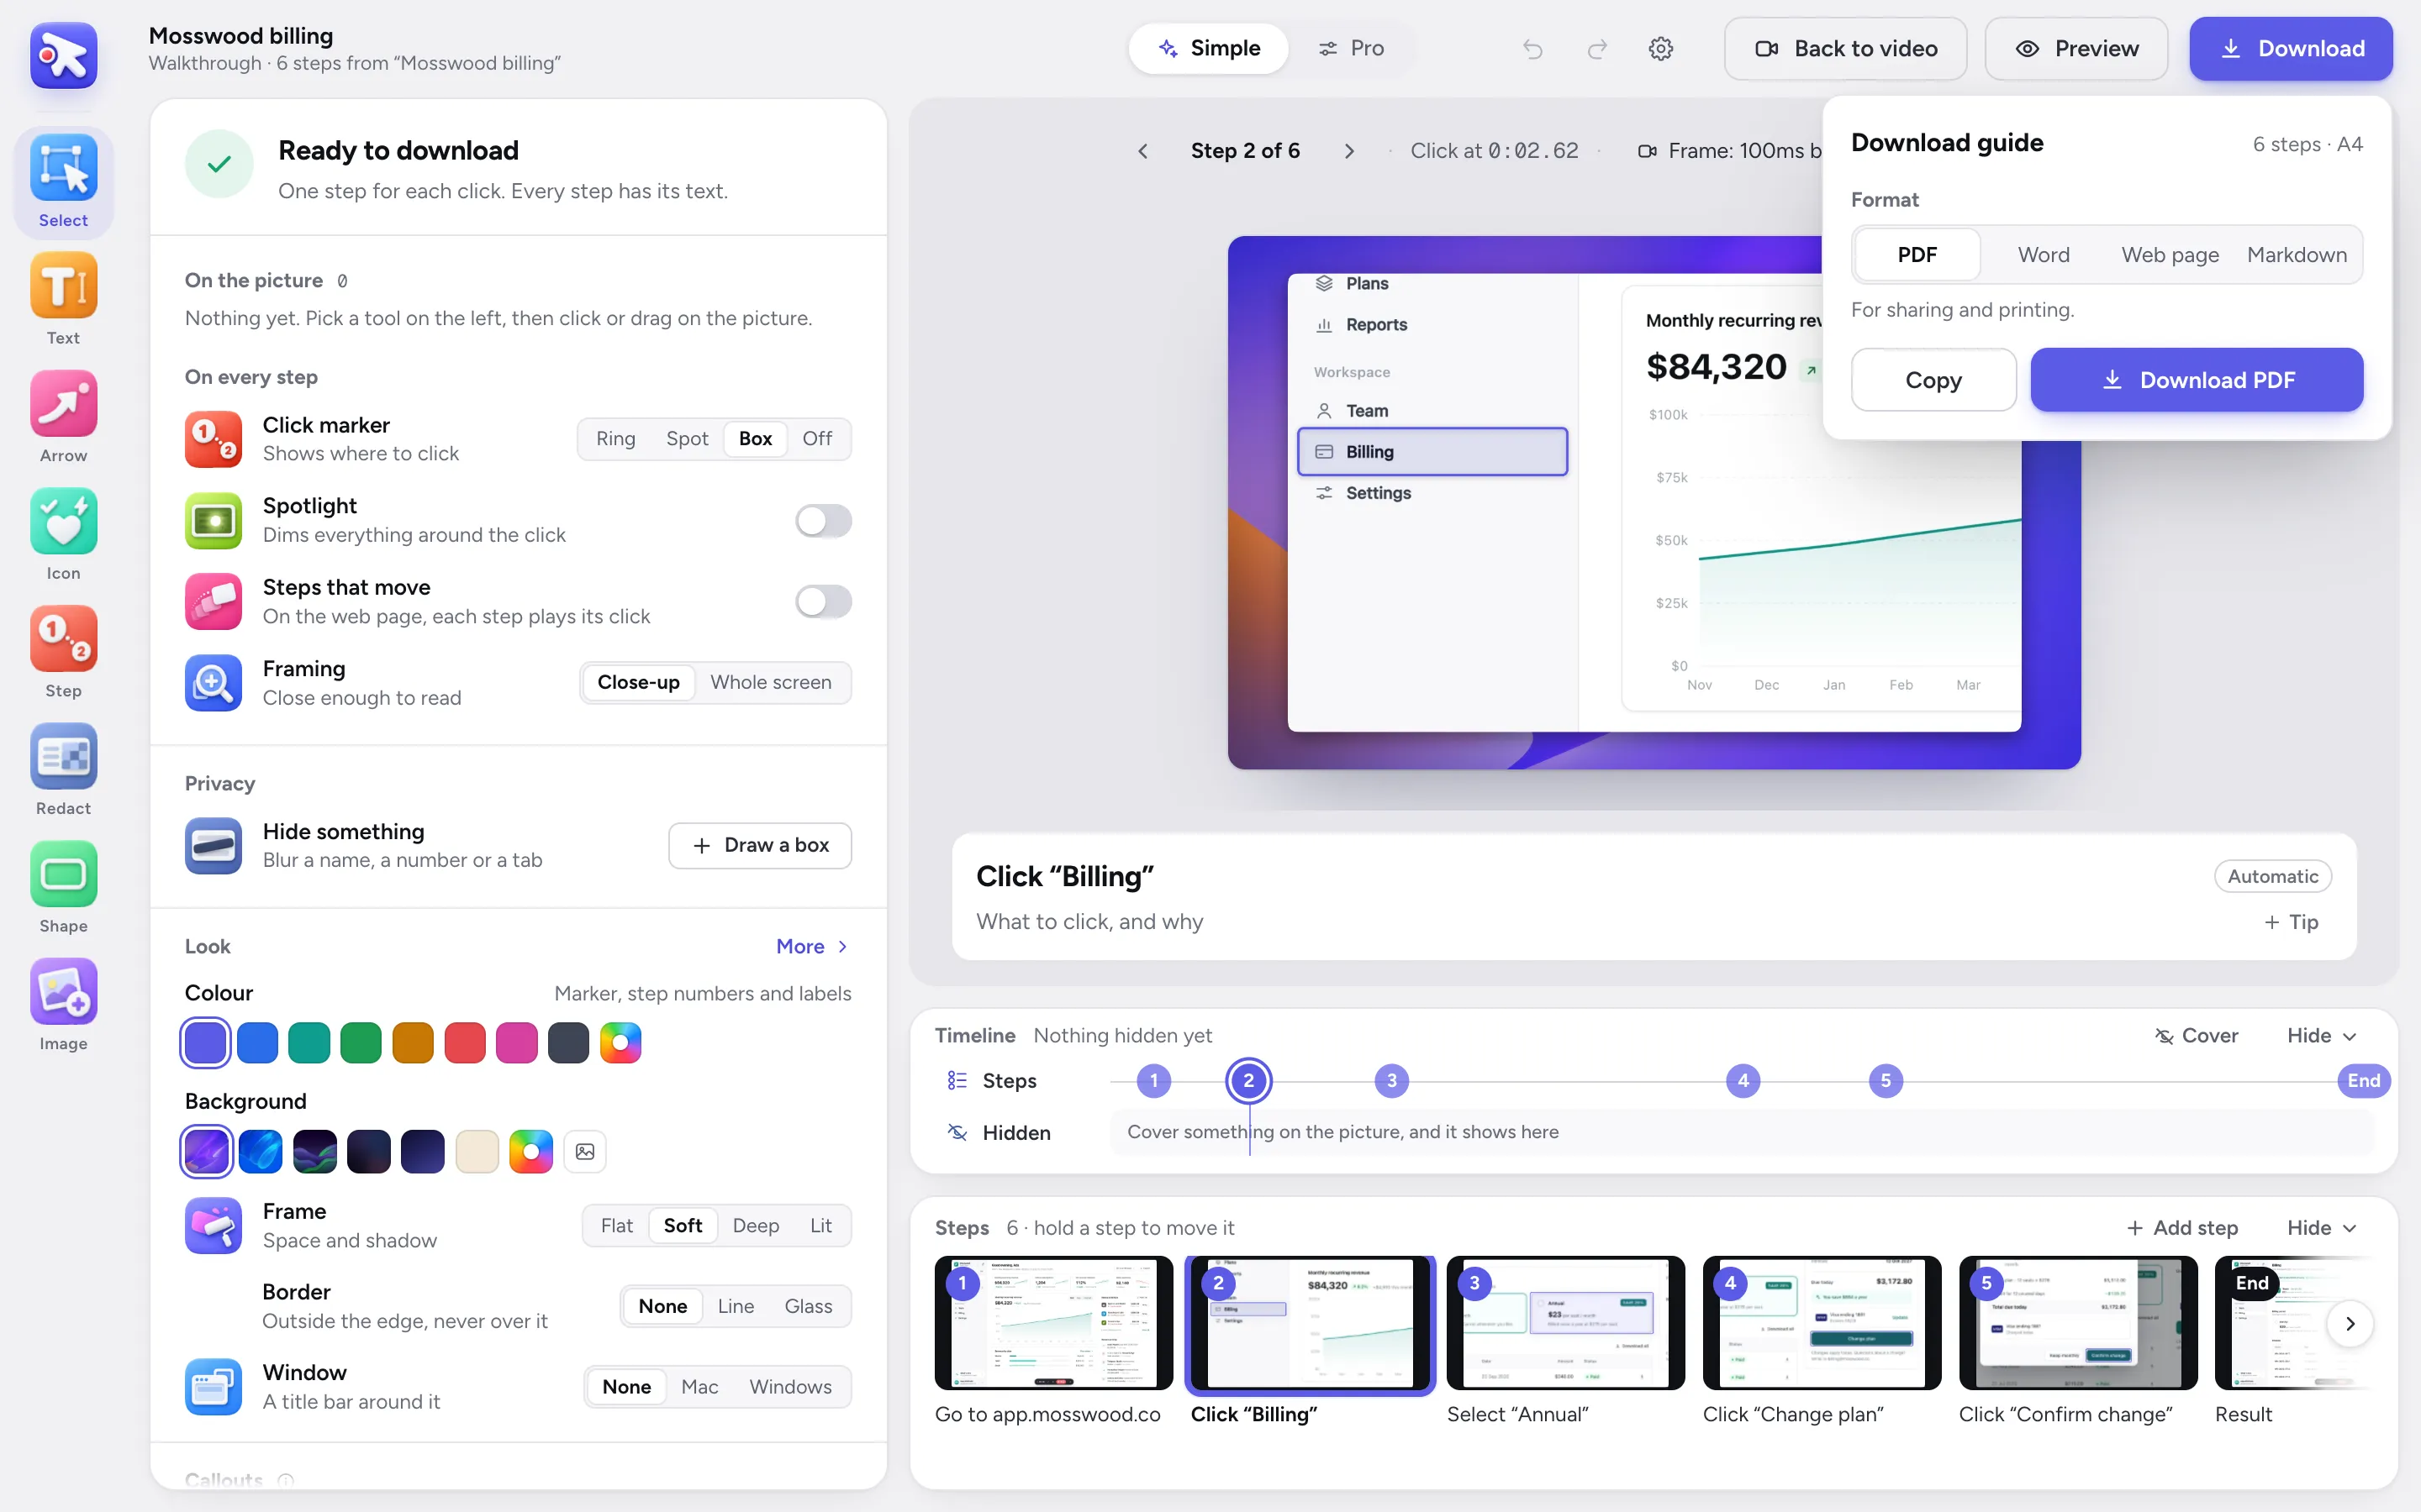Copy the guide
The image size is (2421, 1512).
coord(1933,380)
